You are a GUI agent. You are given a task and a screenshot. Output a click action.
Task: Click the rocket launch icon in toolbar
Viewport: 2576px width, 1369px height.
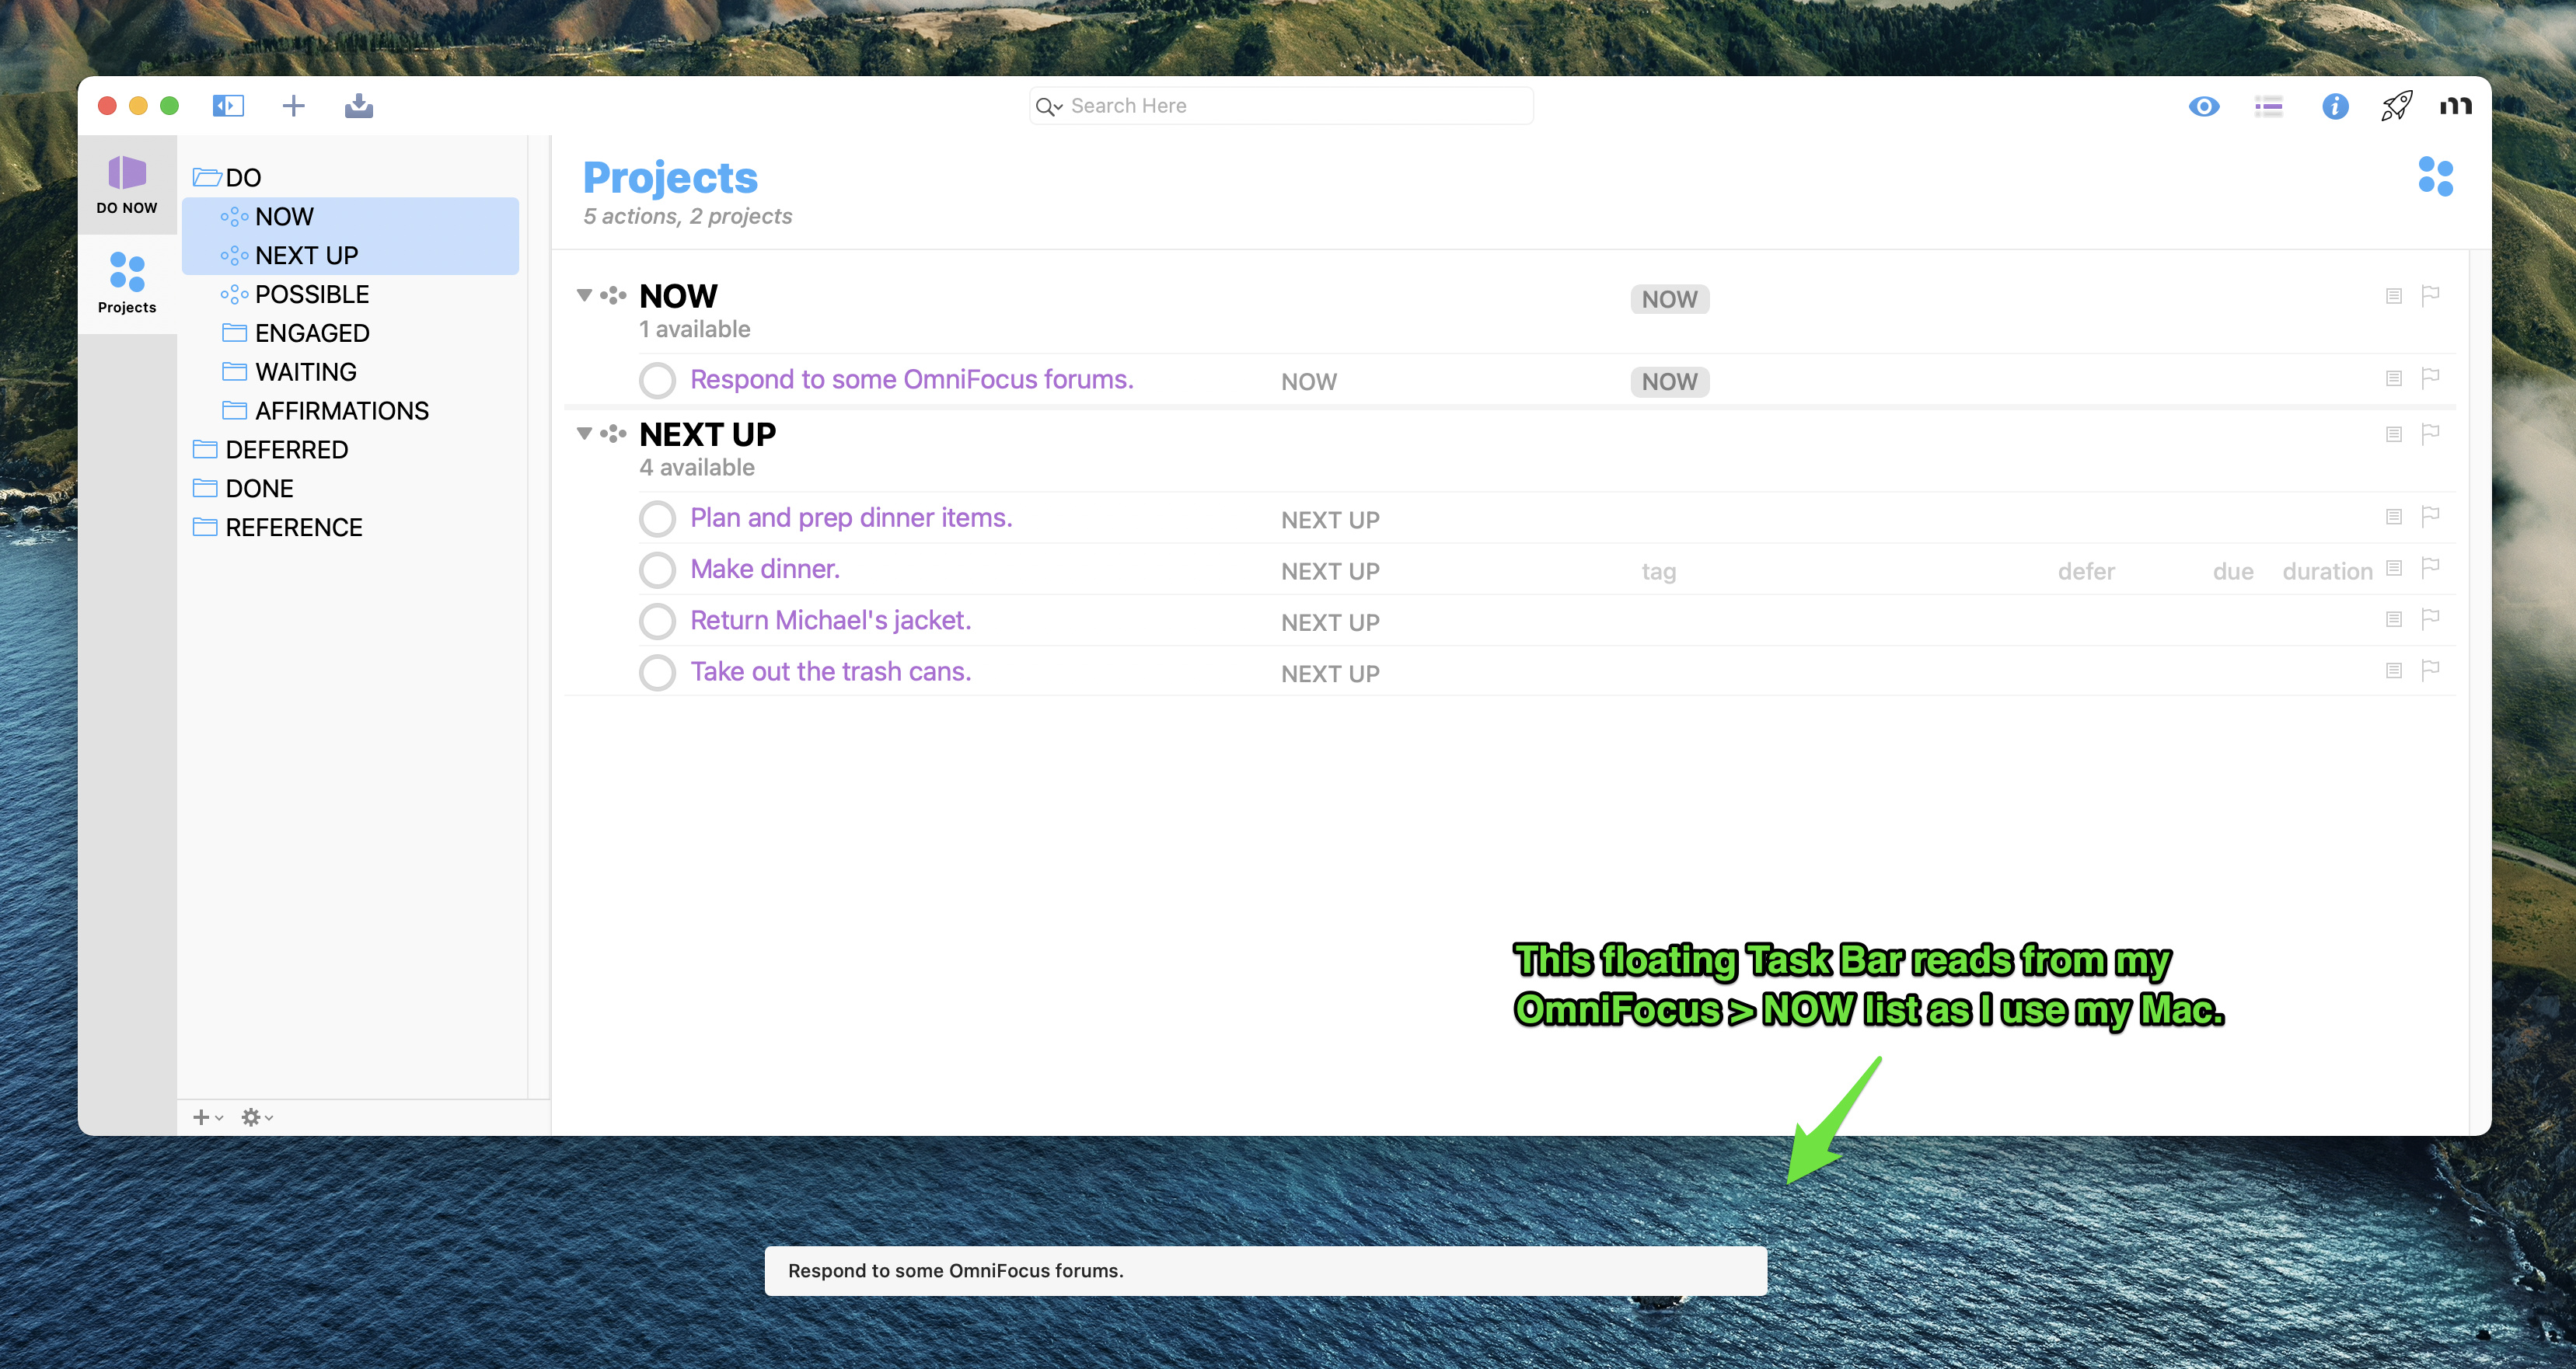(2396, 106)
